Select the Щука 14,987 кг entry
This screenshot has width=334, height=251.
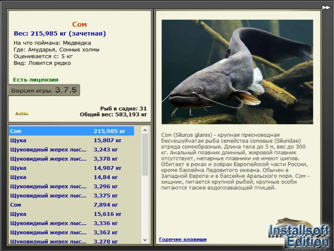coord(71,168)
